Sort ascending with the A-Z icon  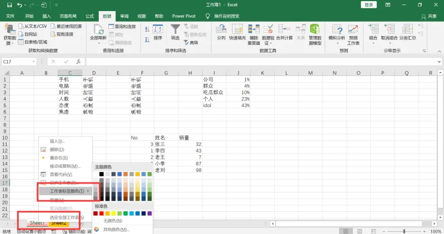[147, 29]
